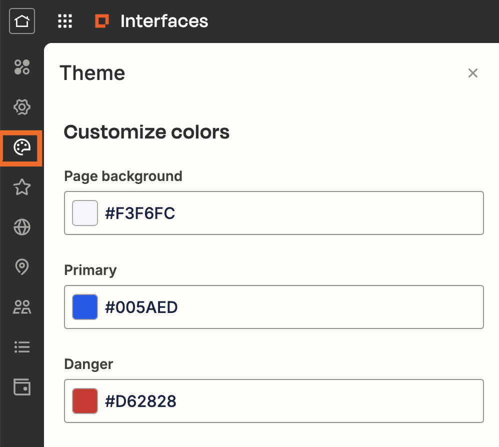Click the Danger red color swatch
This screenshot has width=499, height=447.
(85, 401)
